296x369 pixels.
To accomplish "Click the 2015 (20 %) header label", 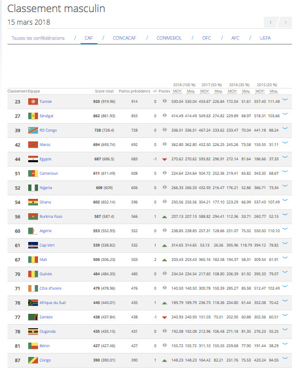I will point(267,84).
